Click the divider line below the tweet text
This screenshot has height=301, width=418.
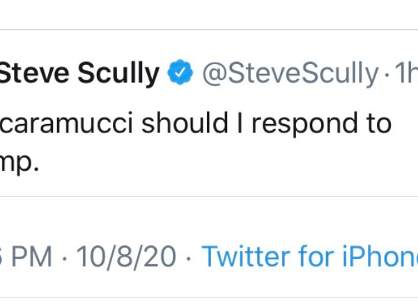pos(209,196)
